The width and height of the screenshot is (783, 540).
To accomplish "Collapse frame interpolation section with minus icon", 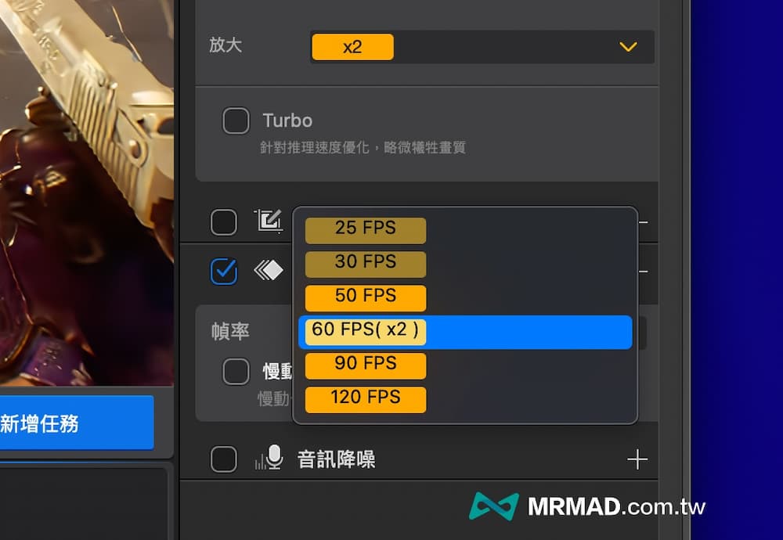I will [x=643, y=272].
